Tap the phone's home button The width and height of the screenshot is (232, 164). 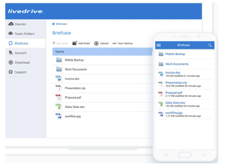(x=185, y=155)
